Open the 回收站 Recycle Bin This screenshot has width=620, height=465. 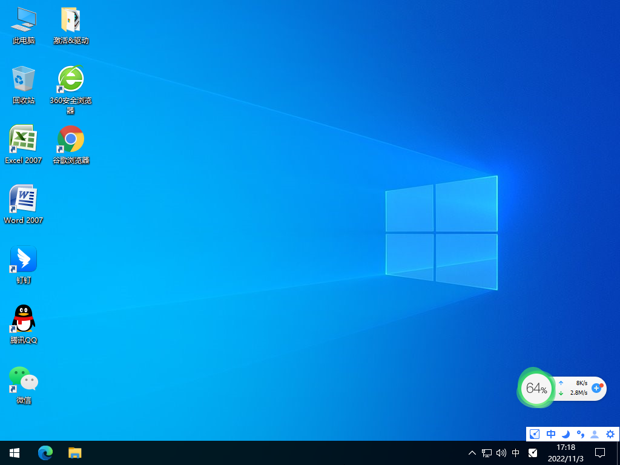tap(23, 79)
